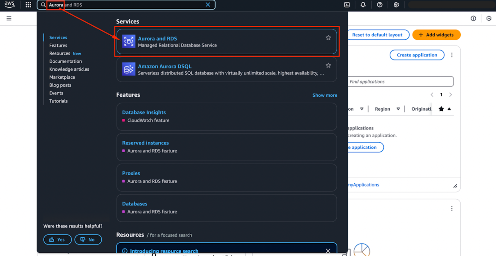Select Events in the search sidebar
The height and width of the screenshot is (256, 496).
click(56, 93)
